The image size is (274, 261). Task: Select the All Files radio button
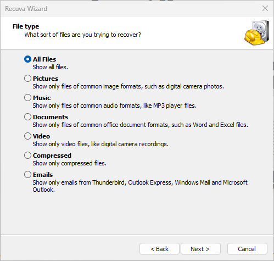(x=27, y=59)
